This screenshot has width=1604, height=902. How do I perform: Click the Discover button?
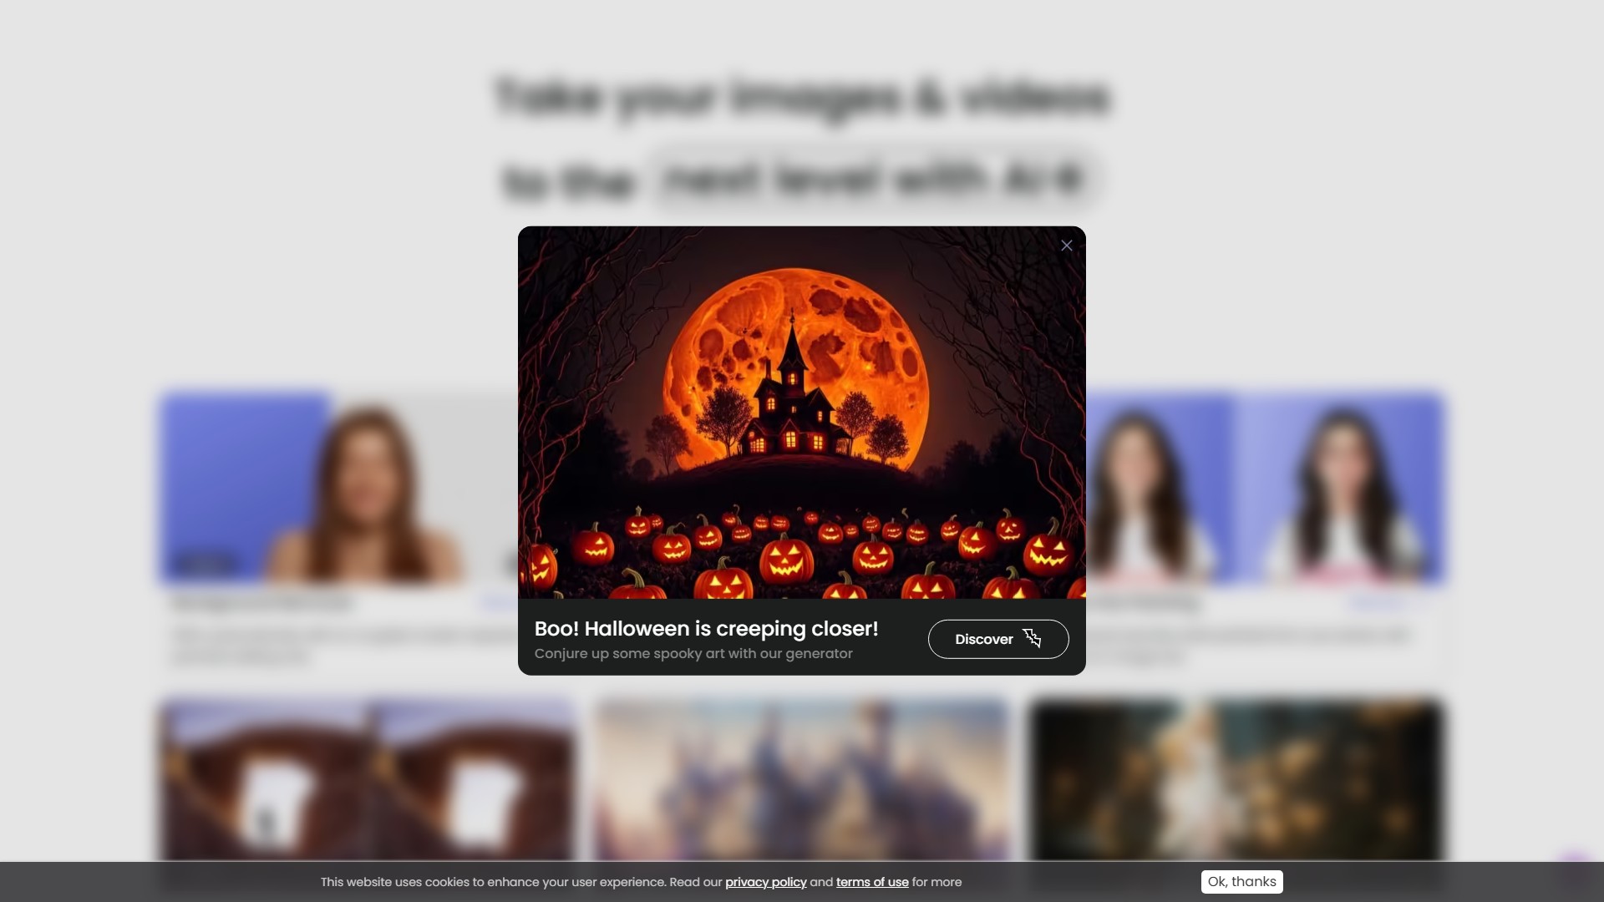click(x=982, y=639)
